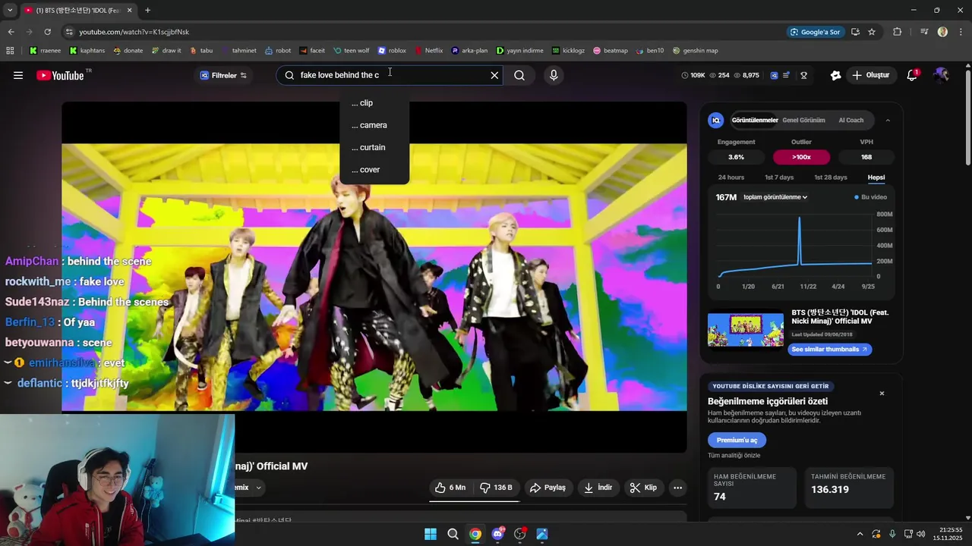Click the trophy icon in header
Image resolution: width=972 pixels, height=546 pixels.
point(803,75)
